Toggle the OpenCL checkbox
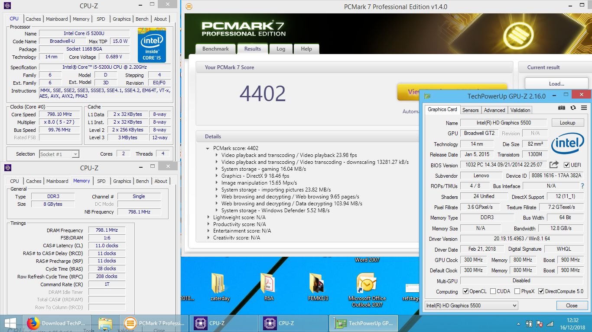Image resolution: width=592 pixels, height=332 pixels. point(465,291)
